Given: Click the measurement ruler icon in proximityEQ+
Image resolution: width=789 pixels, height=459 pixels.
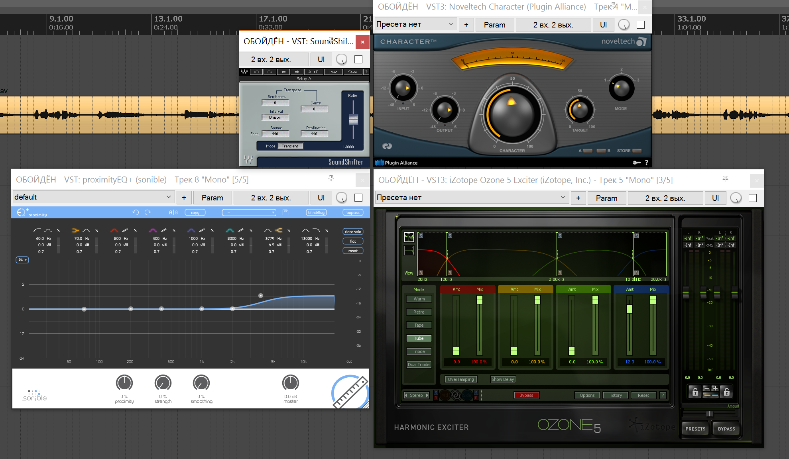Looking at the screenshot, I should [350, 392].
